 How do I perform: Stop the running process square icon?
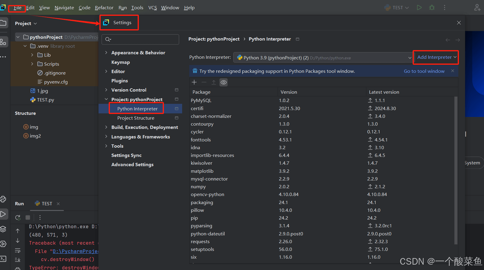[28, 217]
